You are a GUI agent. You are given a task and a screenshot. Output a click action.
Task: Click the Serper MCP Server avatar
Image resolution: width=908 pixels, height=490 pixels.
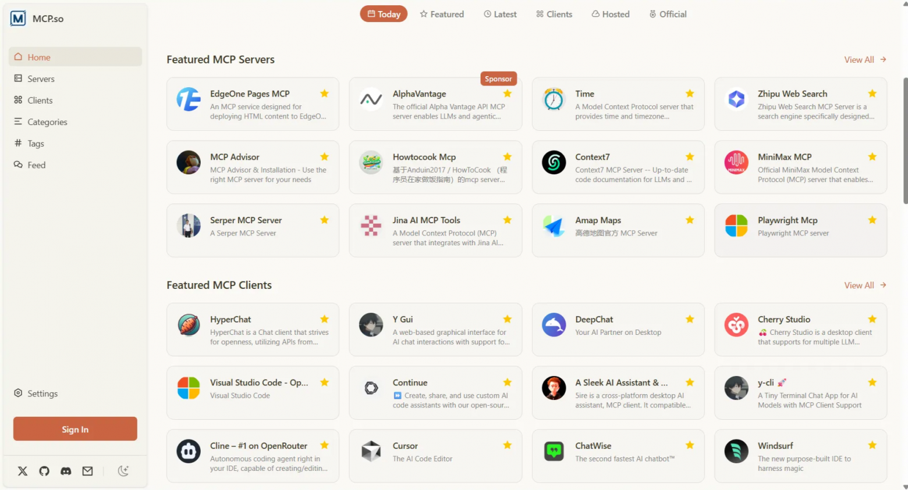(x=189, y=226)
